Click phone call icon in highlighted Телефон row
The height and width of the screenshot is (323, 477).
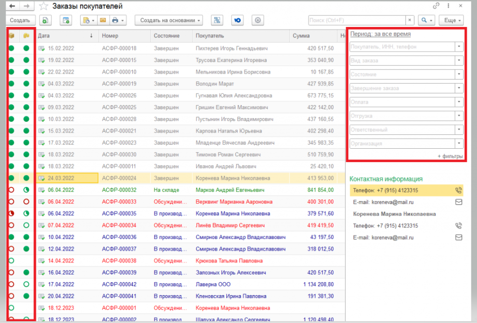pyautogui.click(x=458, y=191)
